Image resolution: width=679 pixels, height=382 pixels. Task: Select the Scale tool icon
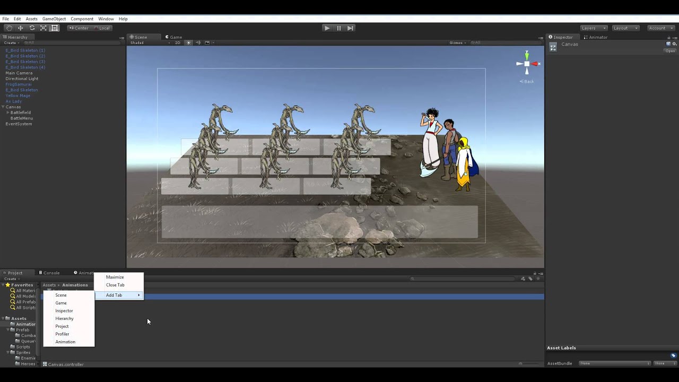click(x=43, y=28)
